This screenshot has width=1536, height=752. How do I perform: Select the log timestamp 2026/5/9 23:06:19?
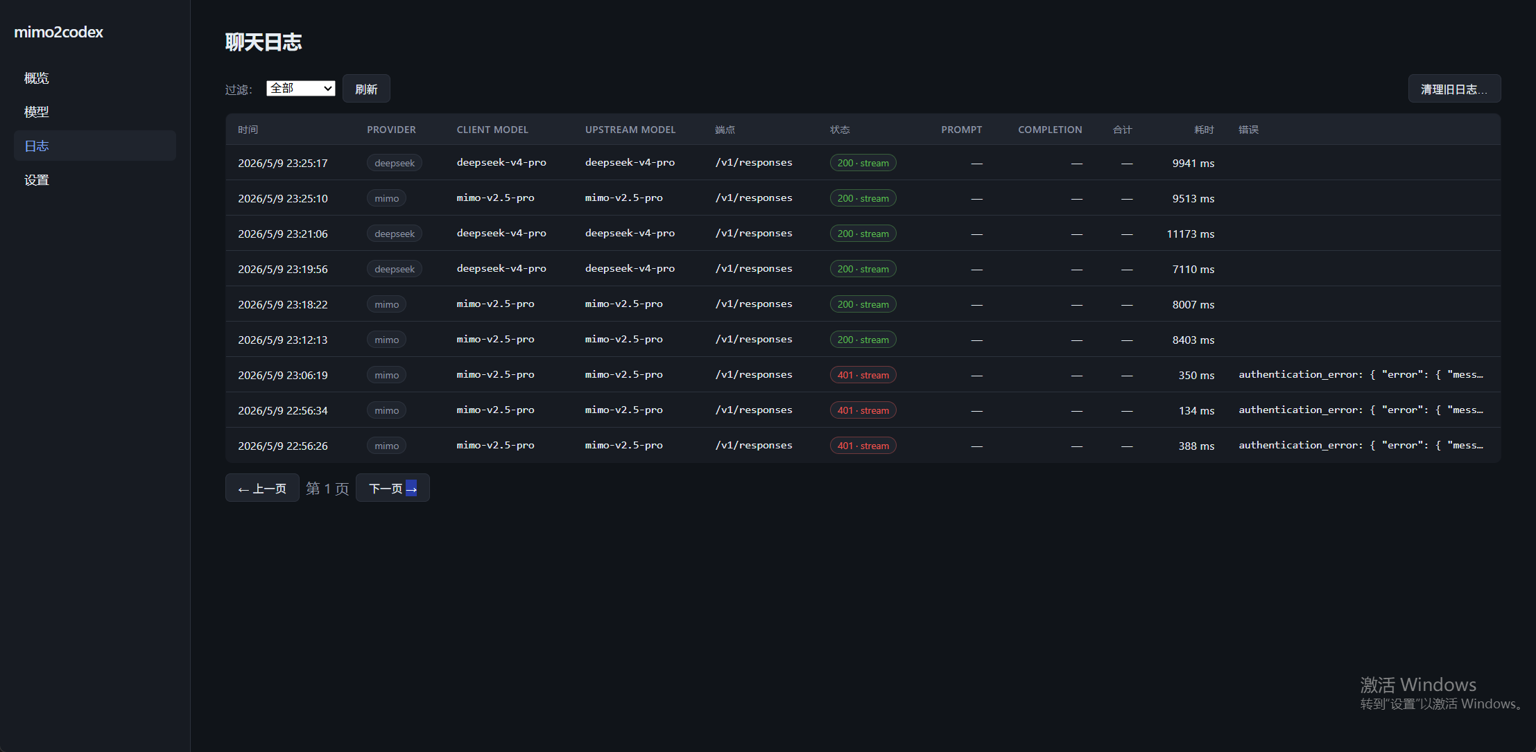click(x=283, y=375)
